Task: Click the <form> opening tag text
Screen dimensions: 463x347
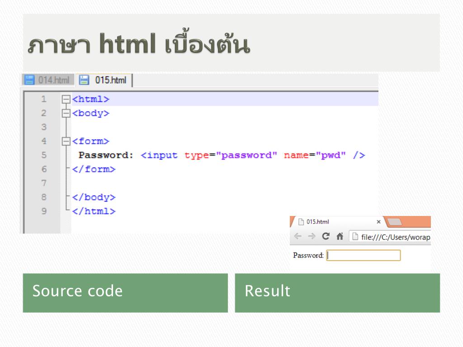Action: point(90,141)
